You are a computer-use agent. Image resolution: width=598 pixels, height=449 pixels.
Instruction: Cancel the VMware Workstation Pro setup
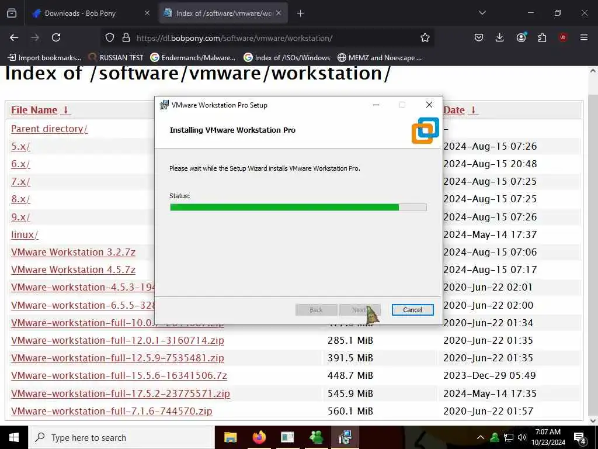412,310
